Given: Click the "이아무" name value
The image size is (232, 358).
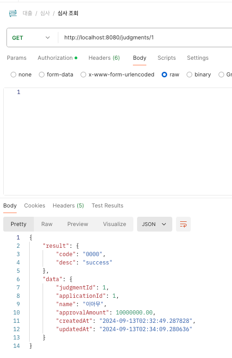Looking at the screenshot, I should click(93, 304).
